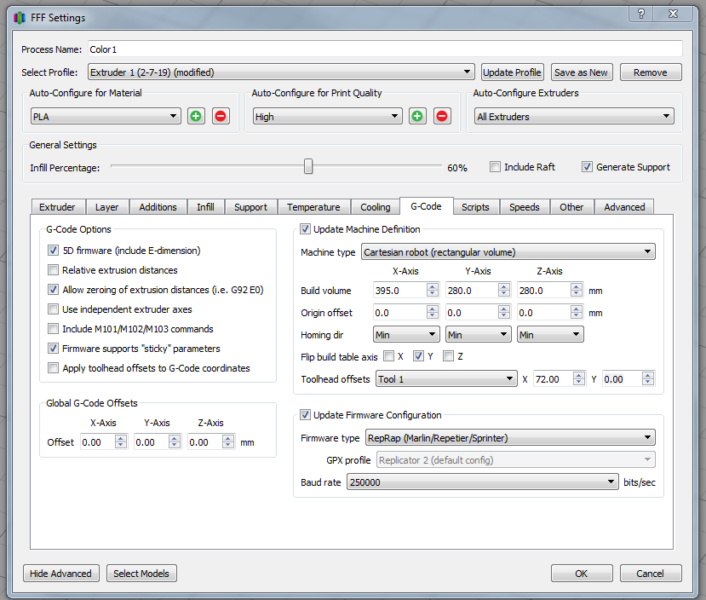Click the Global G-Code X-Axis offset field

click(104, 441)
